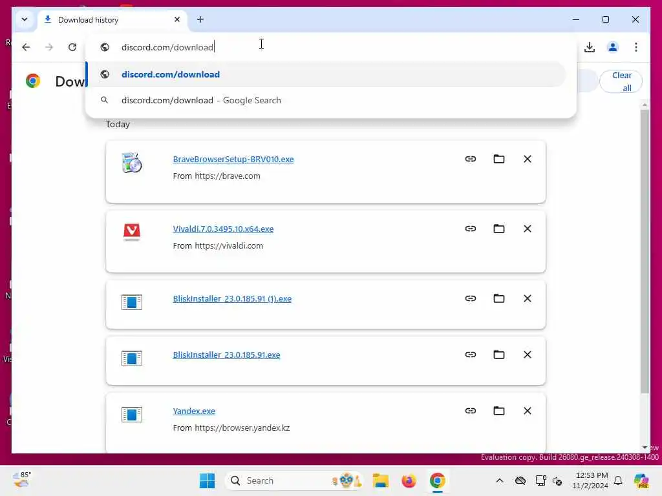Copy link for BliskInstaller_23.0.185.91.exe
Viewport: 662px width, 496px height.
(x=471, y=355)
